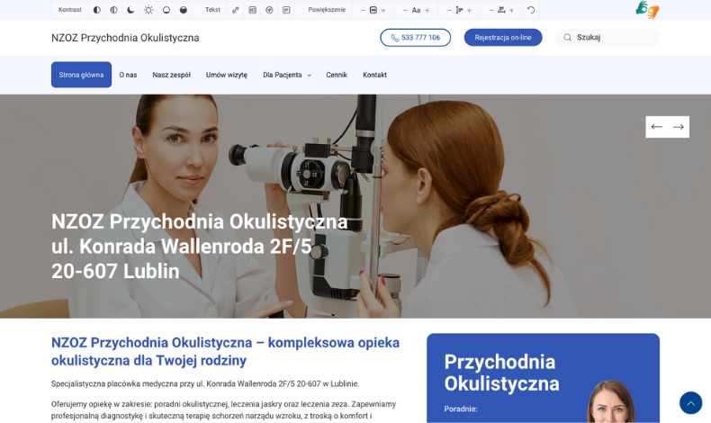Increase font size next to Aa

427,10
